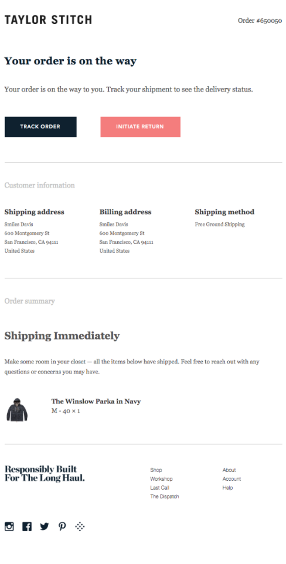Open the Instagram social icon

coord(9,526)
